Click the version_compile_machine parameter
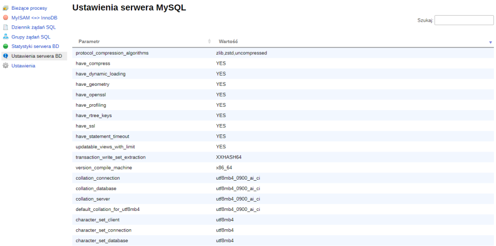Viewport: 496px width, 246px height. (104, 168)
